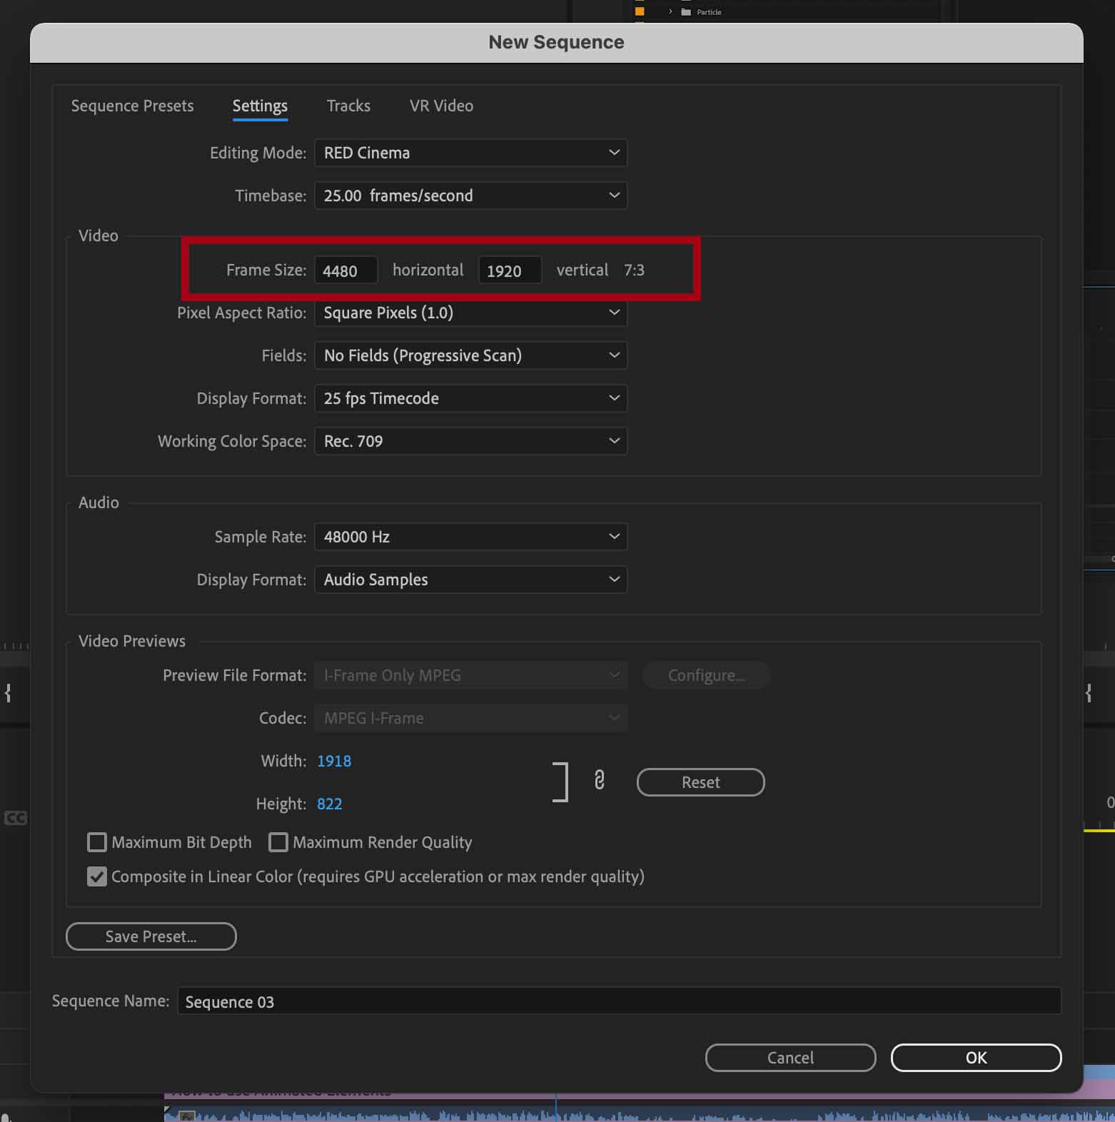Click the link chain icon for preview dimensions

tap(599, 780)
